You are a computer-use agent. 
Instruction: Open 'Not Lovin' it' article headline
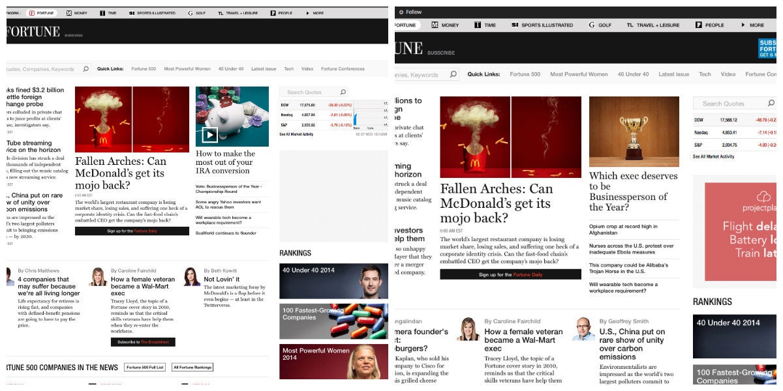222,279
